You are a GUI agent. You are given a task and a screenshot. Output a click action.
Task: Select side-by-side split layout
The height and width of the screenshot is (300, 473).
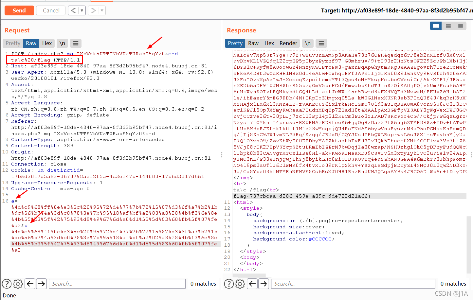coord(436,26)
